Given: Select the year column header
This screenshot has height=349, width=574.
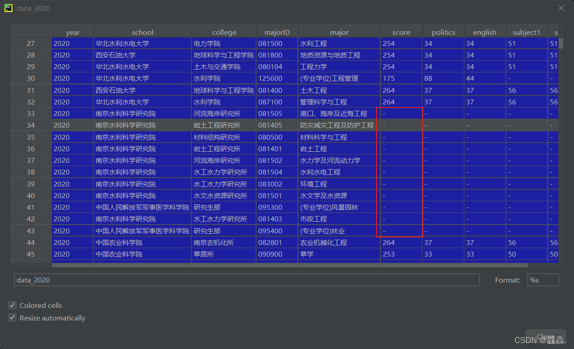Looking at the screenshot, I should (73, 32).
